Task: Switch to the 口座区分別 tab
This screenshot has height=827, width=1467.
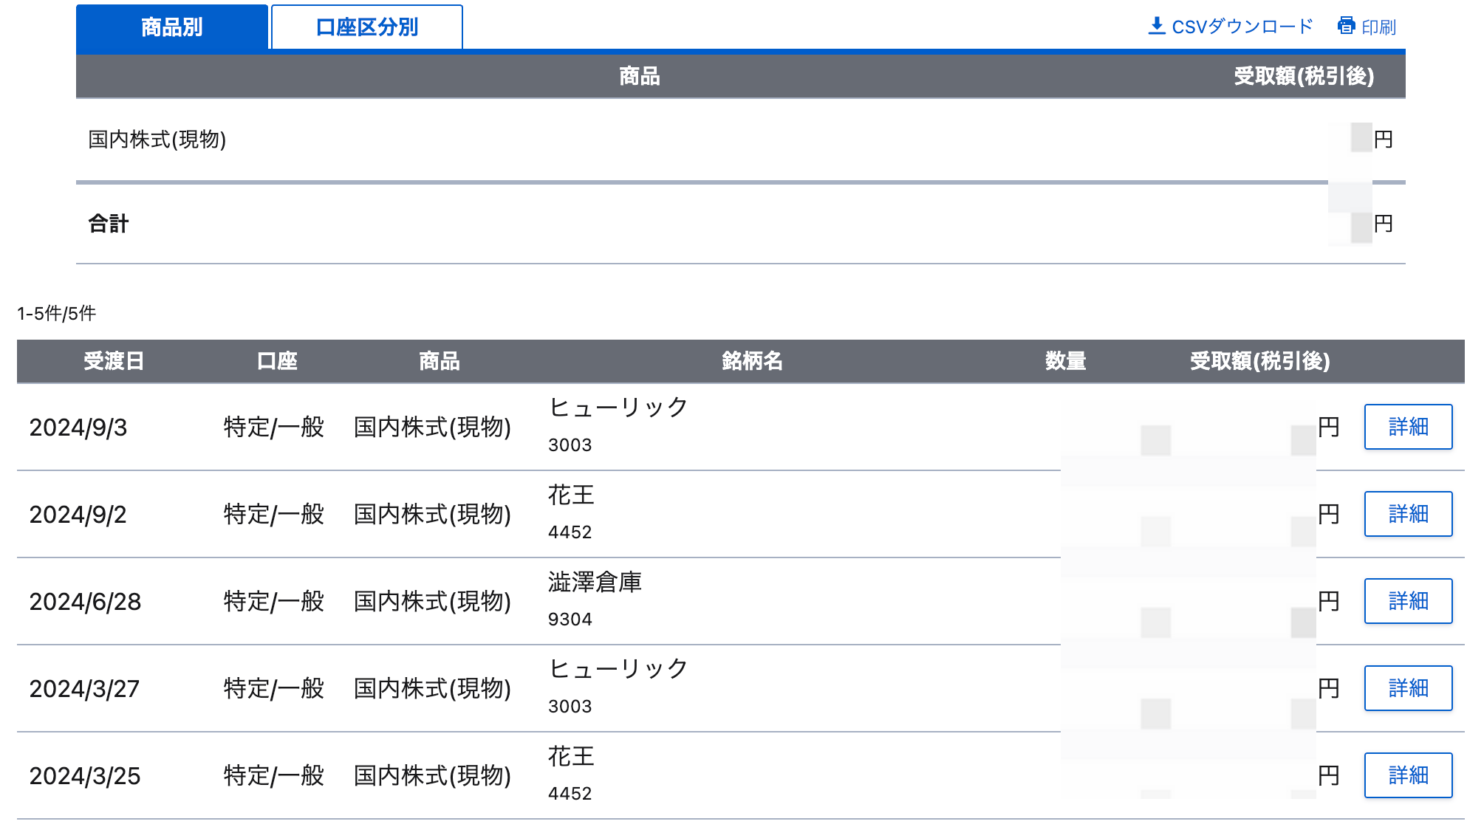Action: pos(367,27)
